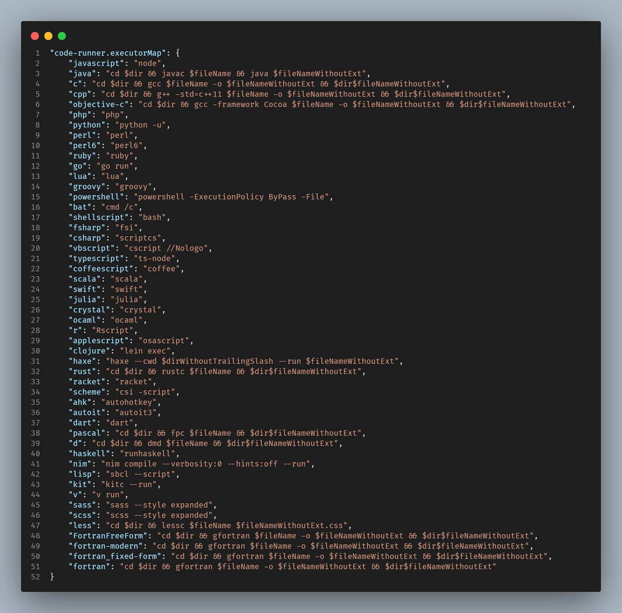Viewport: 622px width, 613px height.
Task: Select the "dart" executor line
Action: pyautogui.click(x=102, y=422)
